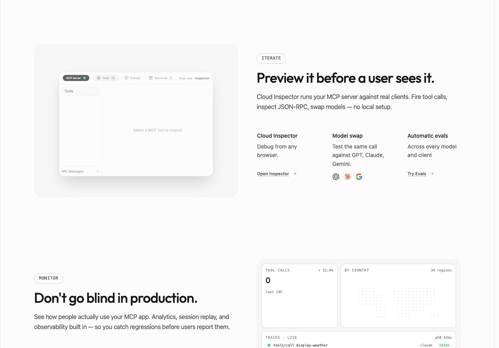Click the green status dot in MCP Server pill
Viewport: 499px width, 348px height.
point(85,78)
